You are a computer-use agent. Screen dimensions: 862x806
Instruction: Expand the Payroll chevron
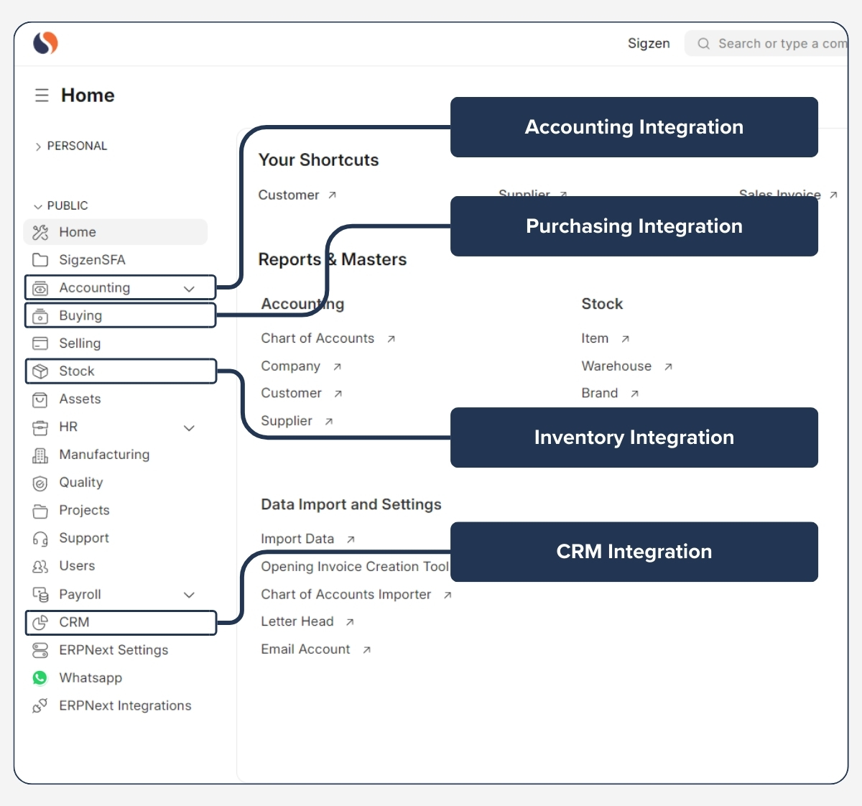coord(190,595)
